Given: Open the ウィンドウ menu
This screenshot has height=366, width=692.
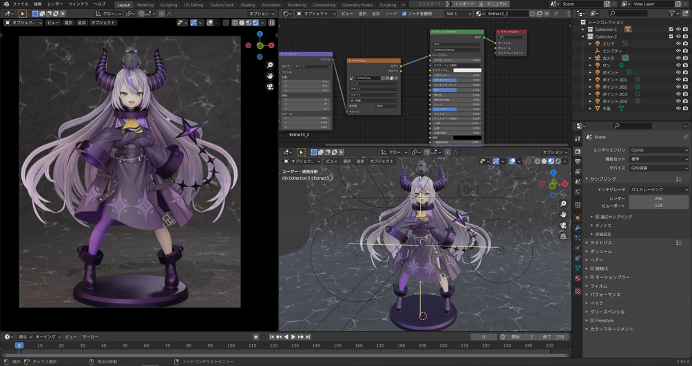Looking at the screenshot, I should (x=78, y=4).
